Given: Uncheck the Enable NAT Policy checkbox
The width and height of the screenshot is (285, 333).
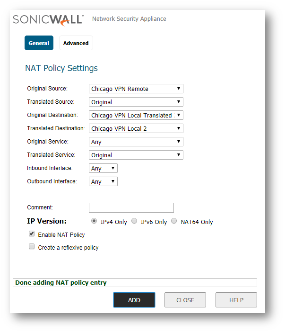Looking at the screenshot, I should coord(32,234).
